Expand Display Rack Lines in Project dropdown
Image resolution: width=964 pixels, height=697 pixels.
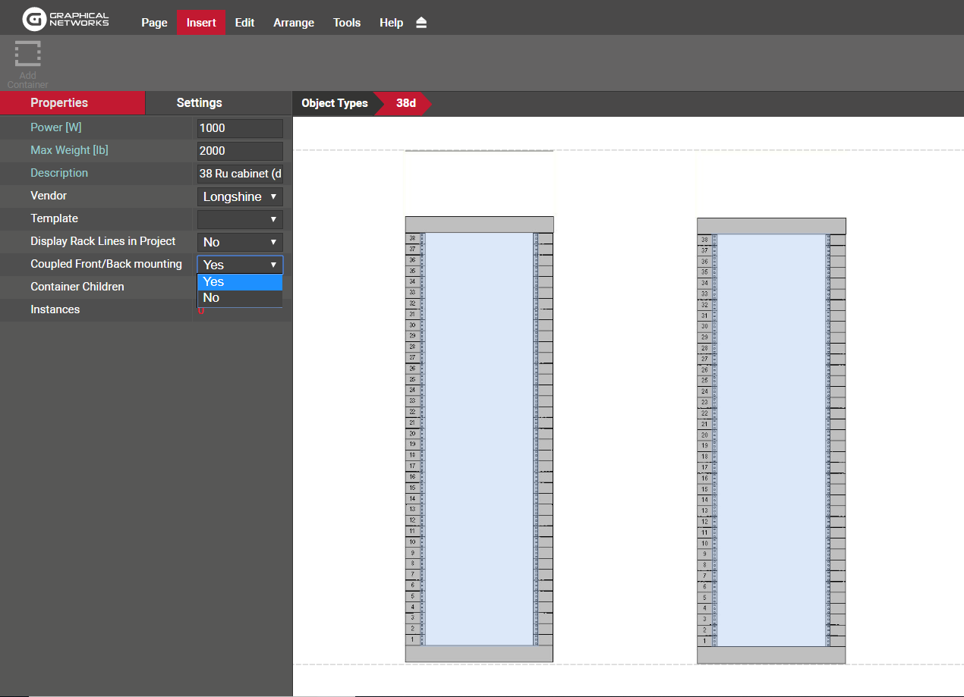240,242
